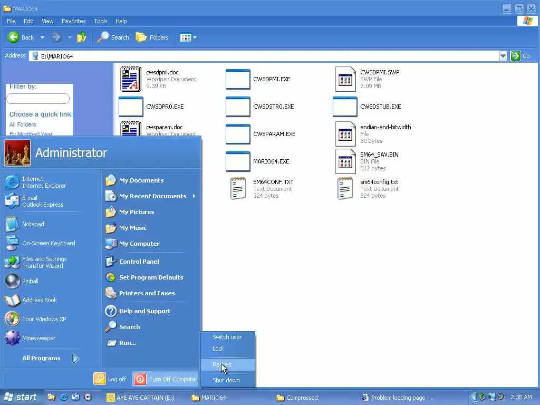
Task: Select the cwsdpmi.doc file icon
Action: [x=131, y=79]
